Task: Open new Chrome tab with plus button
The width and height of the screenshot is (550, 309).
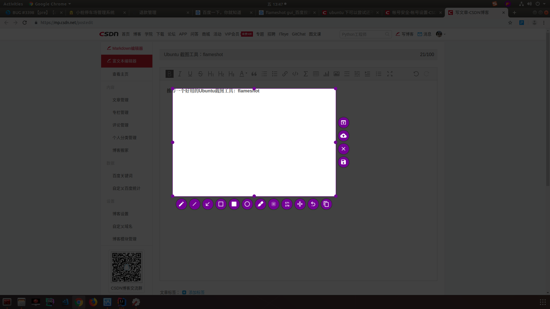Action: pos(514,13)
